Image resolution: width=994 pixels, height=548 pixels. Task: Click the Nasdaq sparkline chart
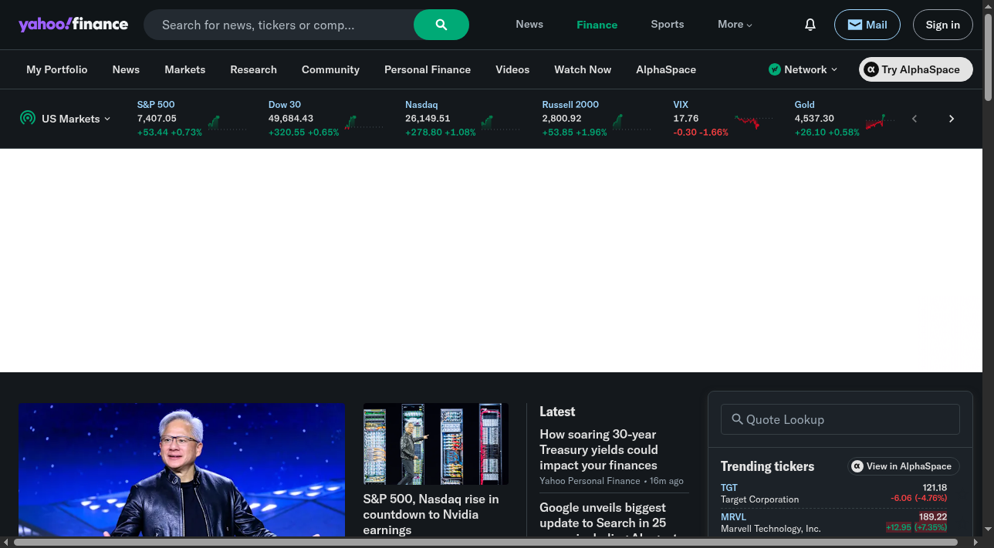pyautogui.click(x=501, y=122)
